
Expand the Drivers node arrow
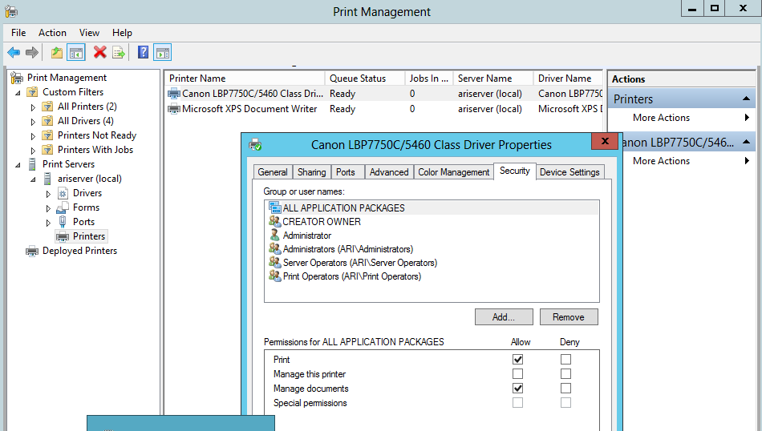pos(48,194)
